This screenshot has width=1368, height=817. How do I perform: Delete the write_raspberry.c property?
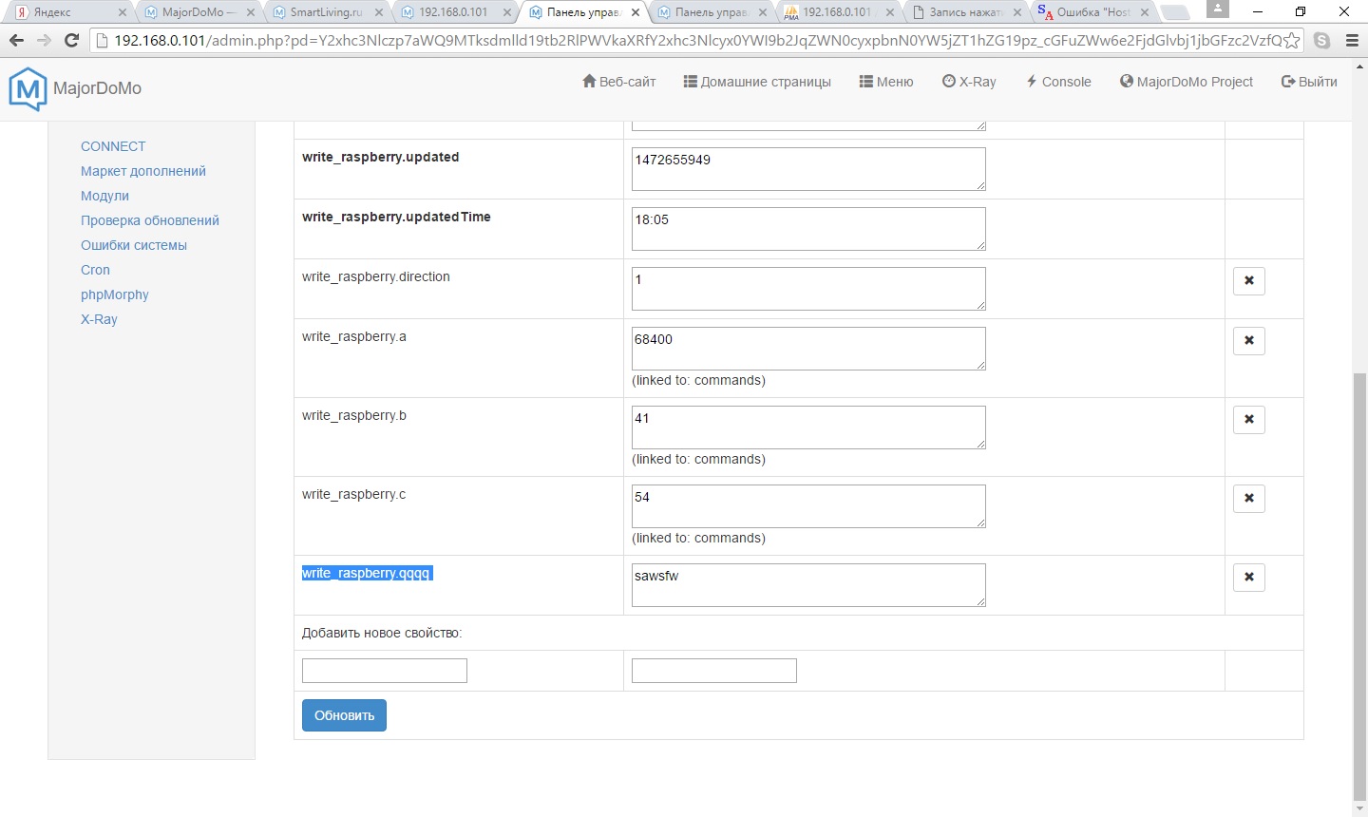pos(1249,498)
